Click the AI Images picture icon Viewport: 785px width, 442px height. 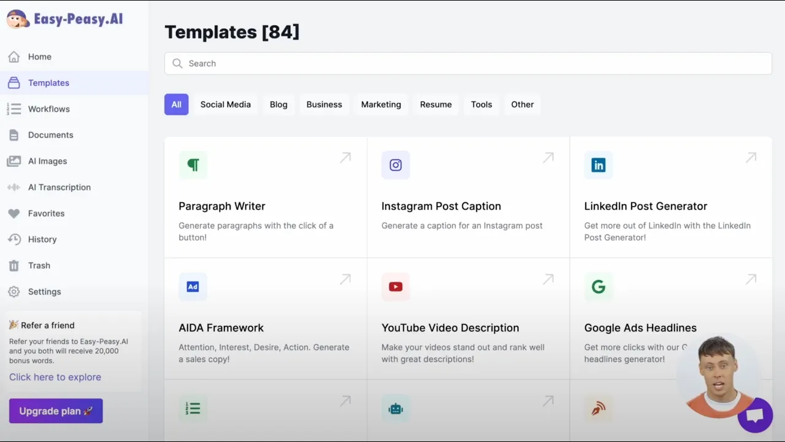[x=13, y=161]
